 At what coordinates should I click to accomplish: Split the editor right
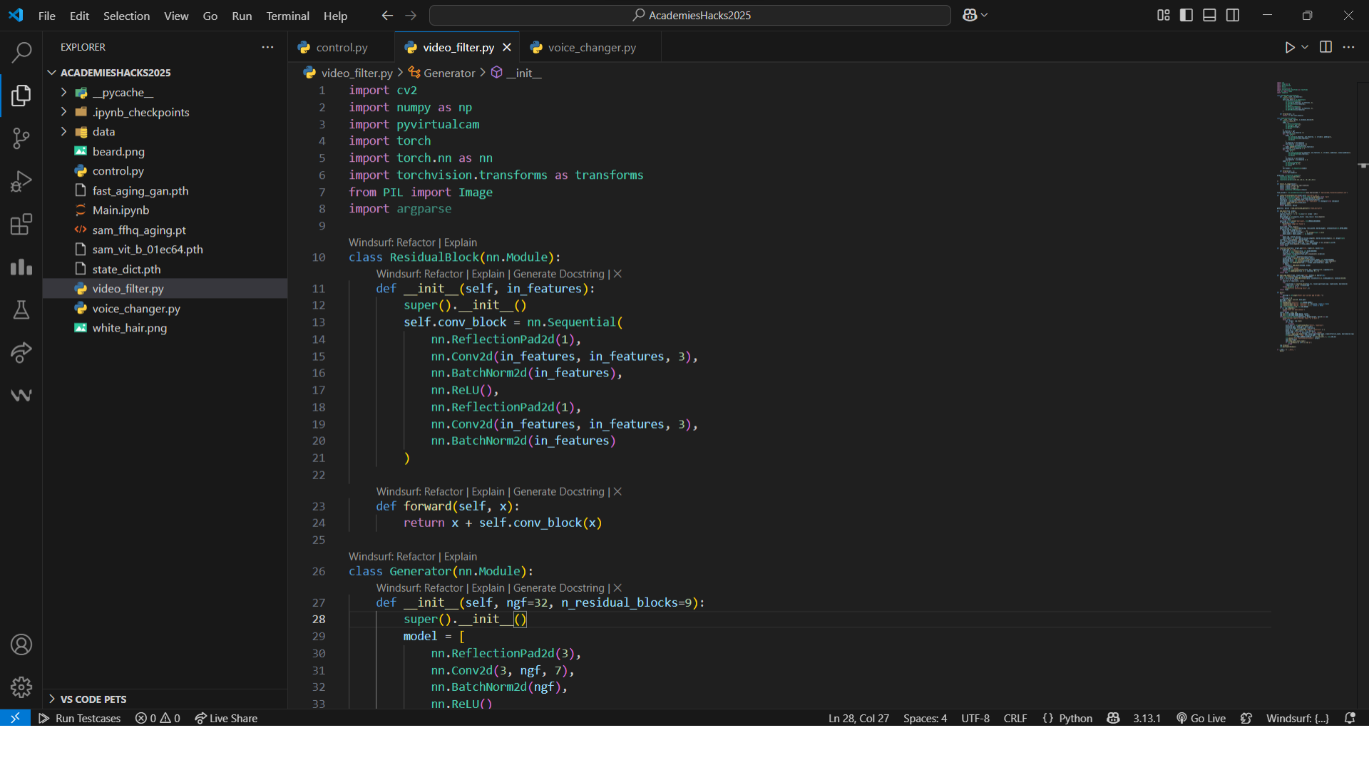coord(1326,47)
